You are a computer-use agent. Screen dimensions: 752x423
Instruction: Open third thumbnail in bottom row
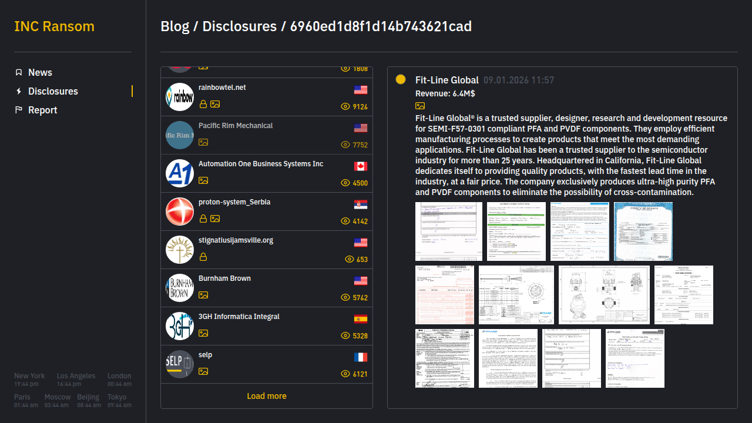pyautogui.click(x=572, y=358)
